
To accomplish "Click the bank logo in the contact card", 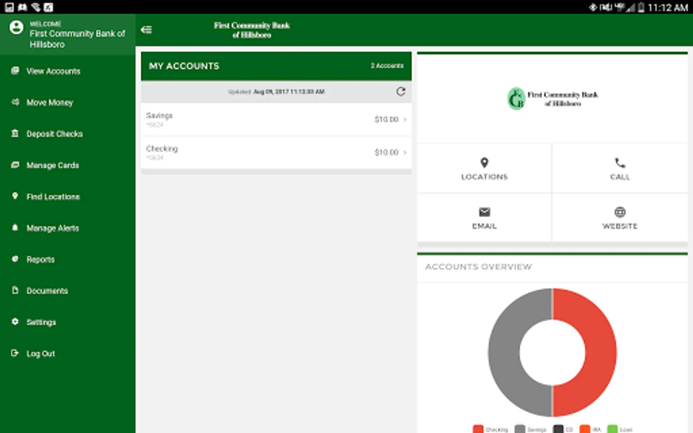I will (552, 99).
